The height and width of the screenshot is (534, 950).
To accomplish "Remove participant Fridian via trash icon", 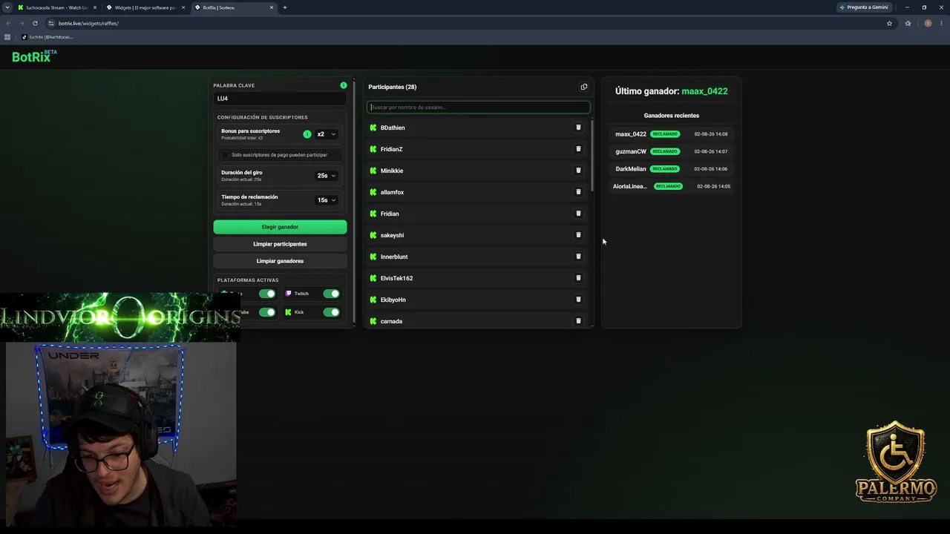I will coord(578,214).
